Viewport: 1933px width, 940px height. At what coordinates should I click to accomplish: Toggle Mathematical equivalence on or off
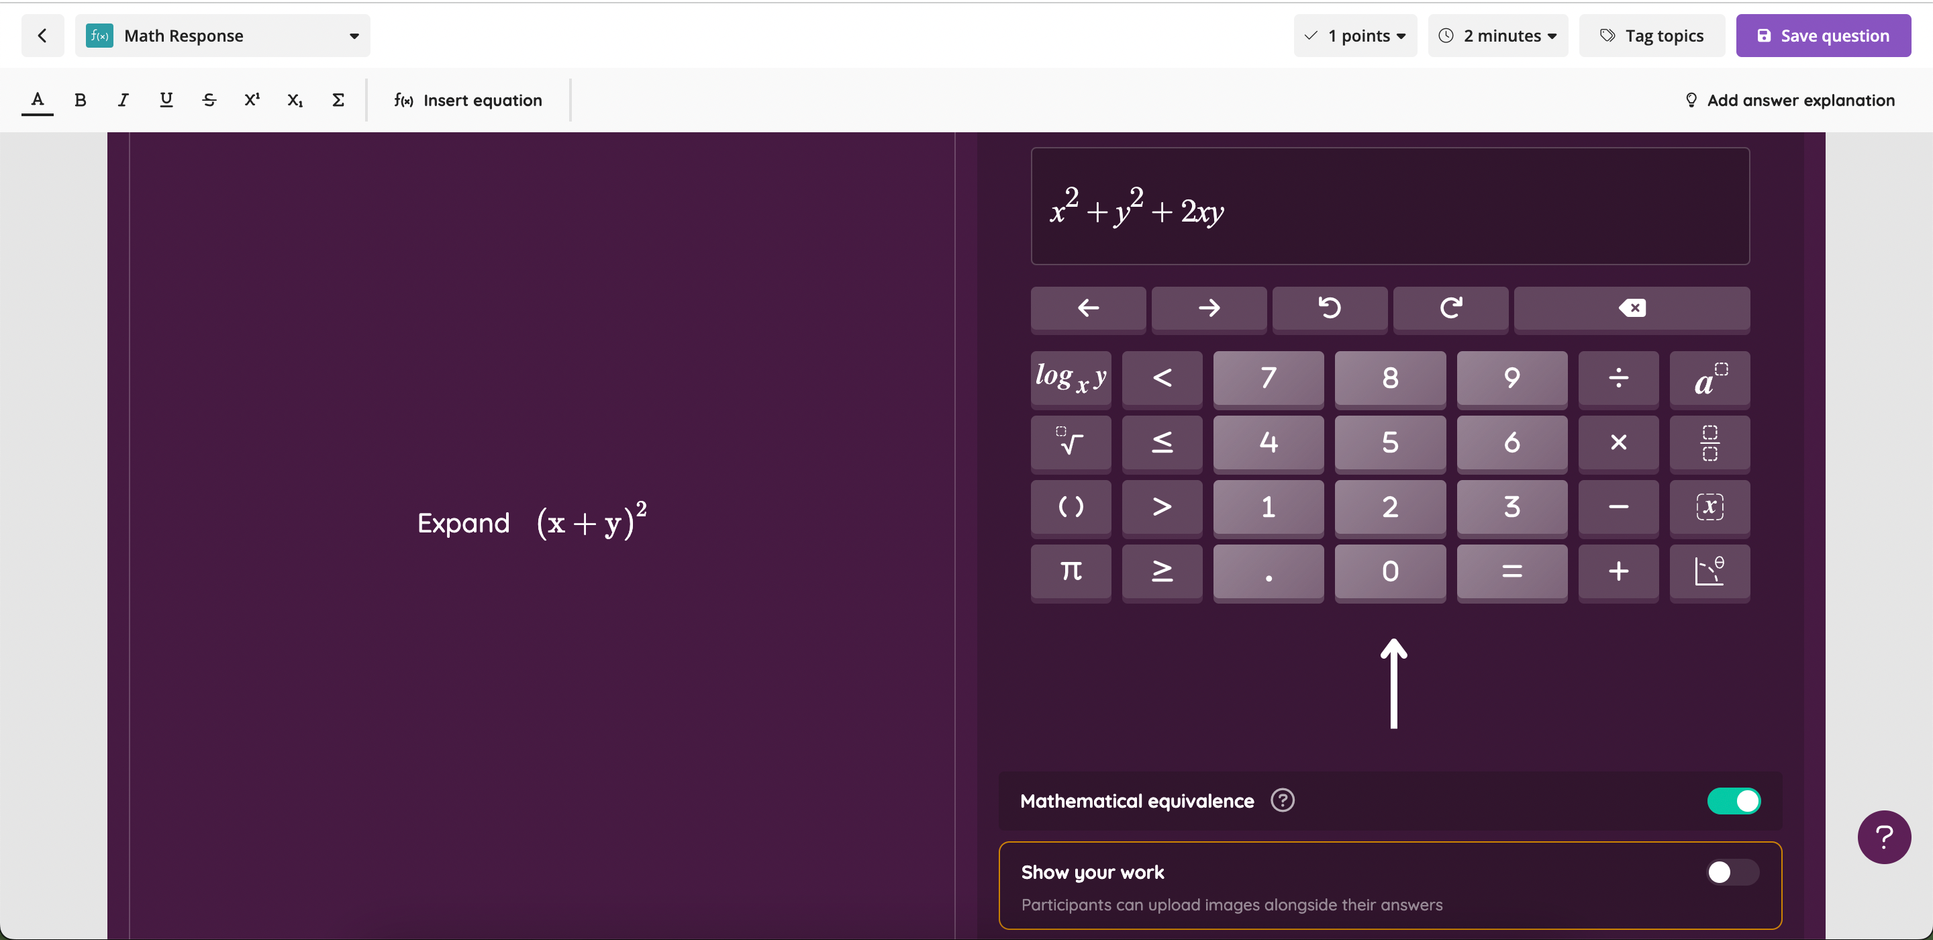coord(1733,800)
